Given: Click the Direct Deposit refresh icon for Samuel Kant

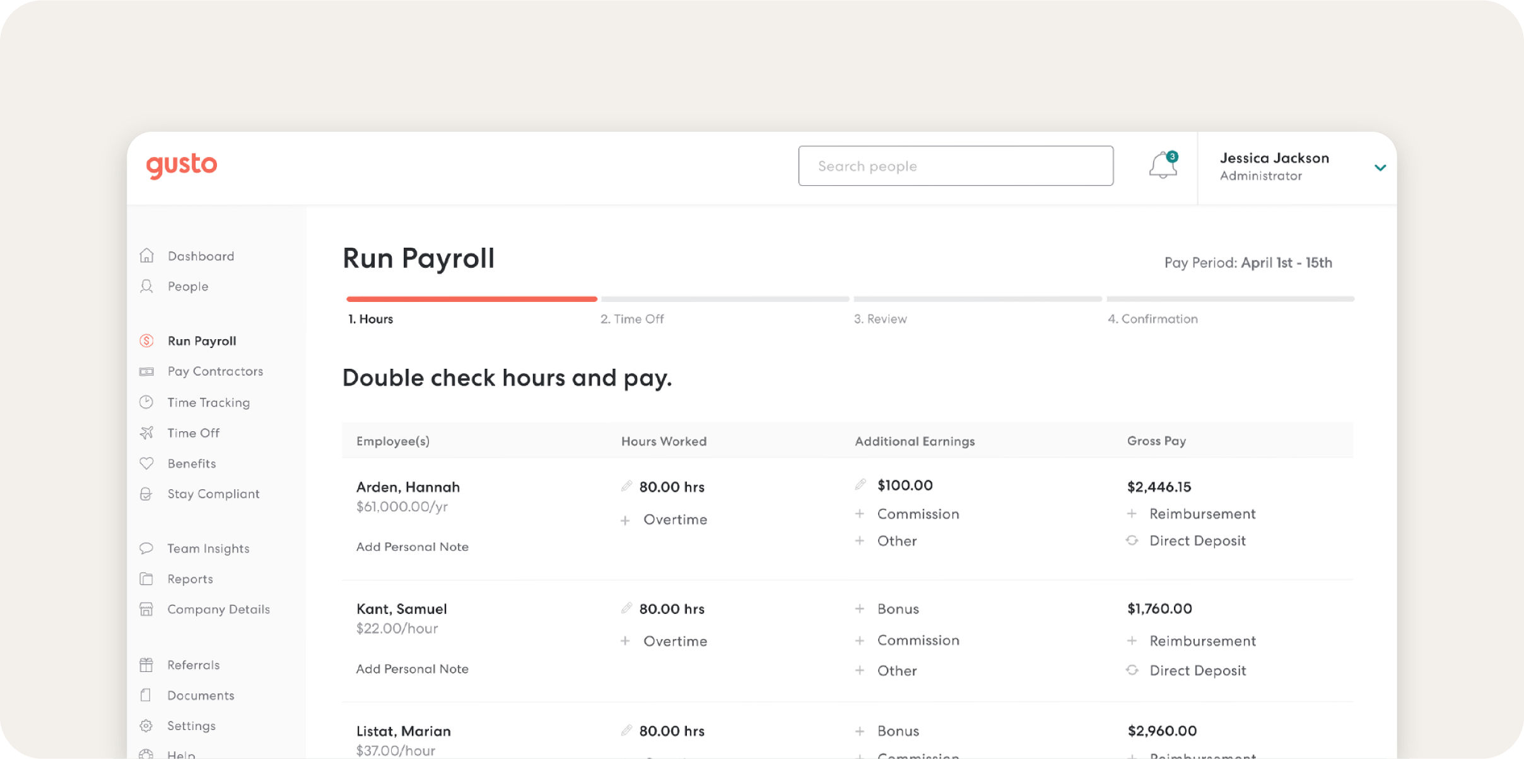Looking at the screenshot, I should [x=1132, y=670].
